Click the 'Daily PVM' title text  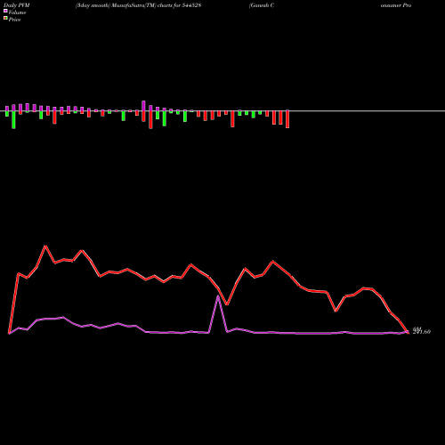[x=17, y=5]
